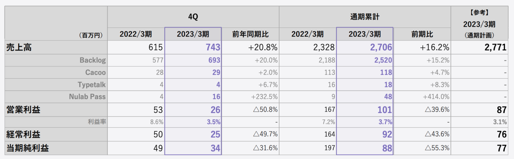Viewport: 514px width, 159px height.
Task: Click the 4Q column group header
Action: click(x=193, y=17)
